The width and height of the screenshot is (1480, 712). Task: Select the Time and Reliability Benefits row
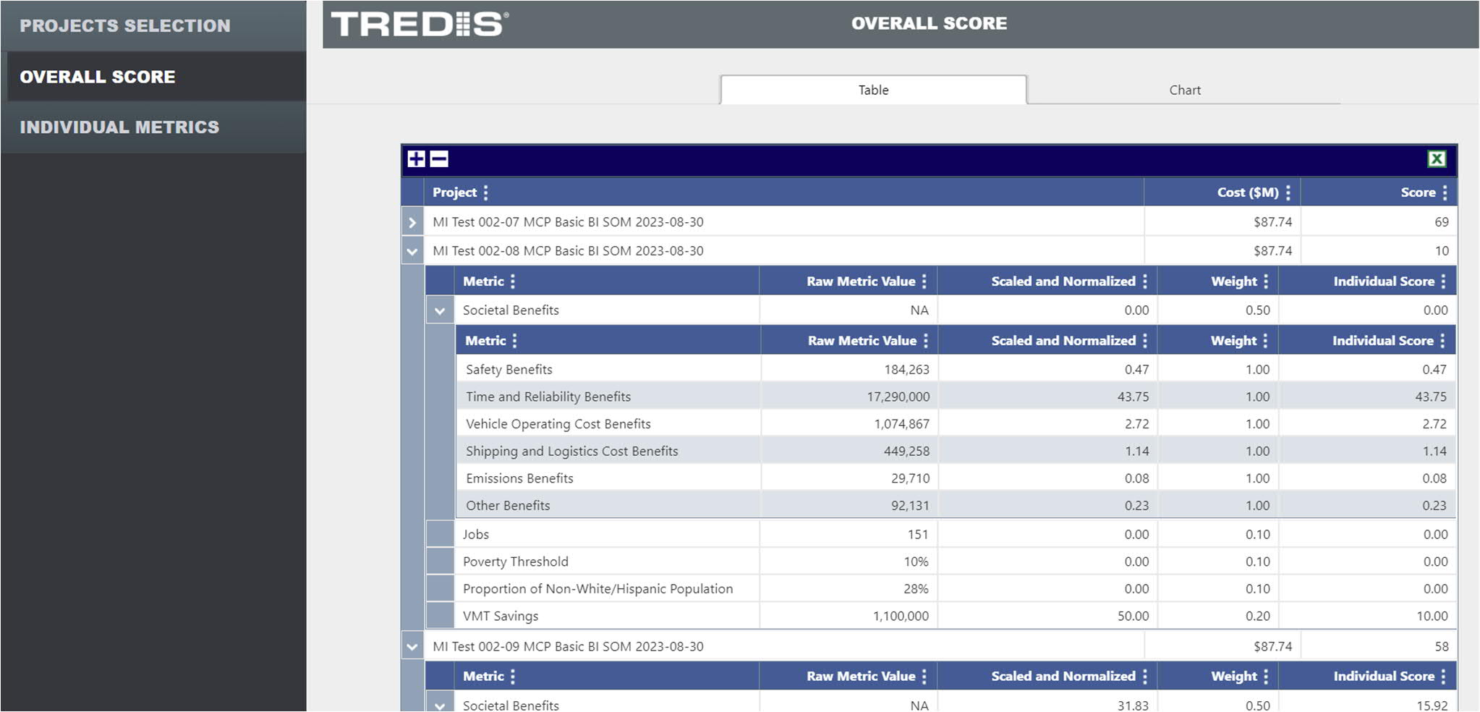click(956, 397)
